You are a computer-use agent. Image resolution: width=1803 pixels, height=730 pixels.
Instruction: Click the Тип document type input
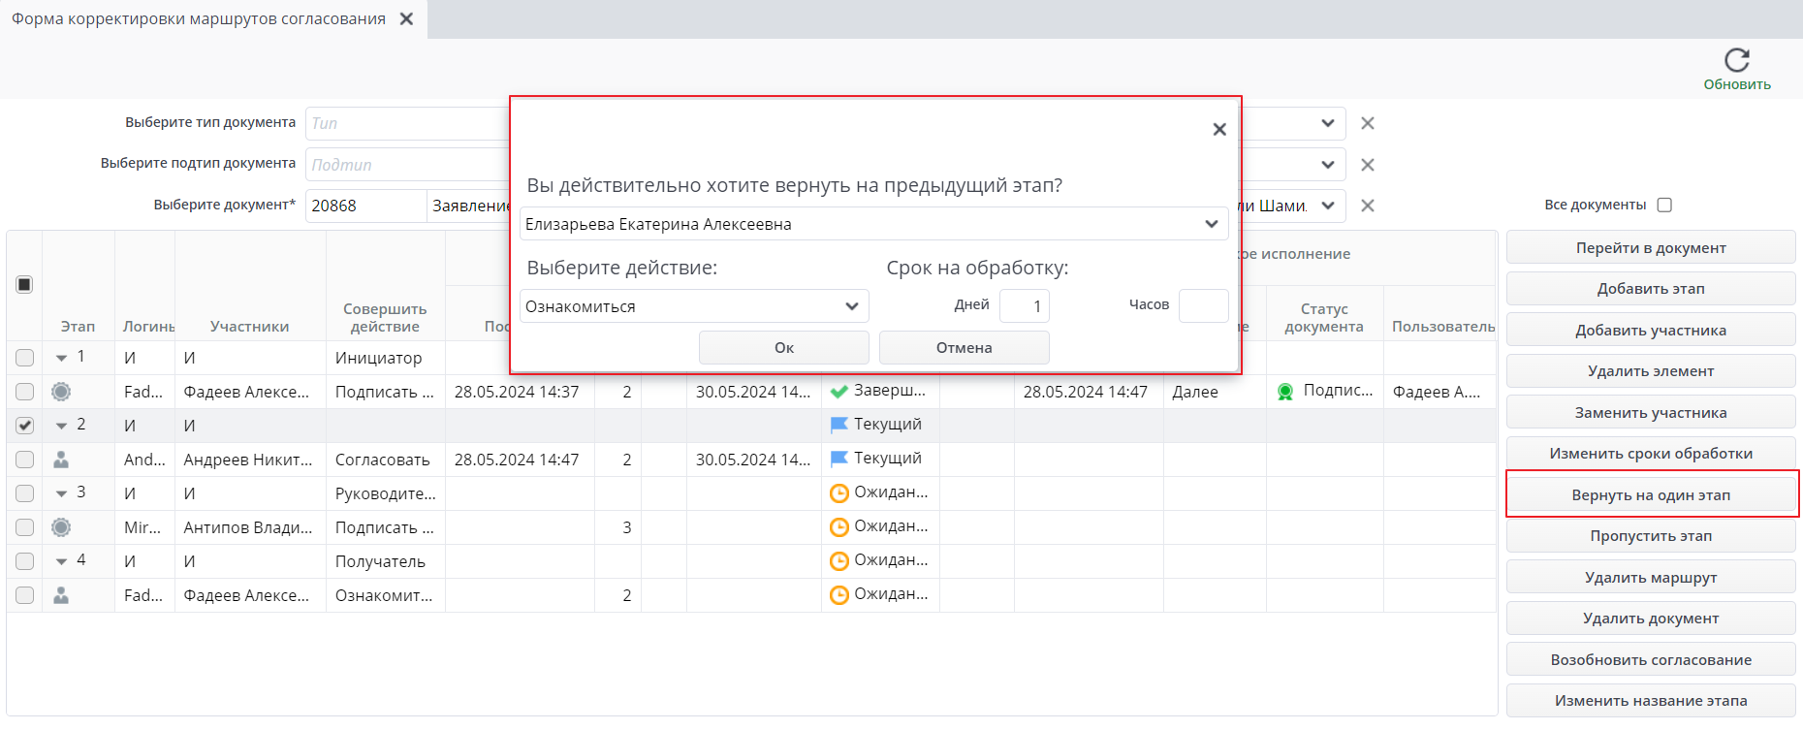point(407,123)
